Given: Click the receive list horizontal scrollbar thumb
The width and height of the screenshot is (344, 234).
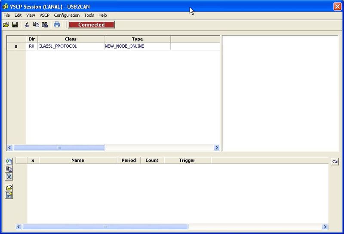Looking at the screenshot, I should point(59,148).
